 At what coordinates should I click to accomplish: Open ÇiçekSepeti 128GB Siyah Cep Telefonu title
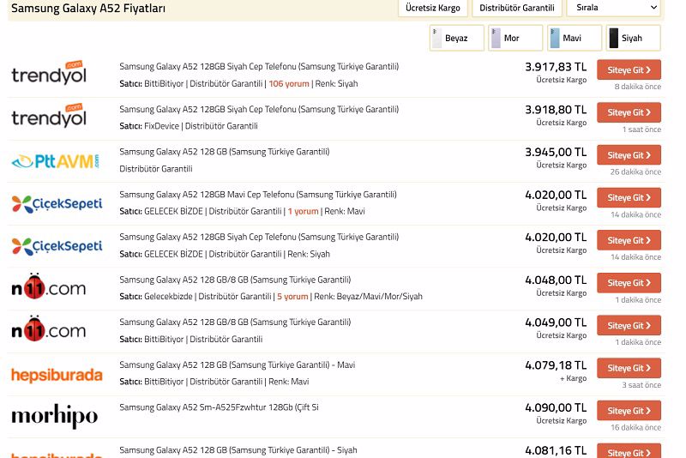coord(259,237)
